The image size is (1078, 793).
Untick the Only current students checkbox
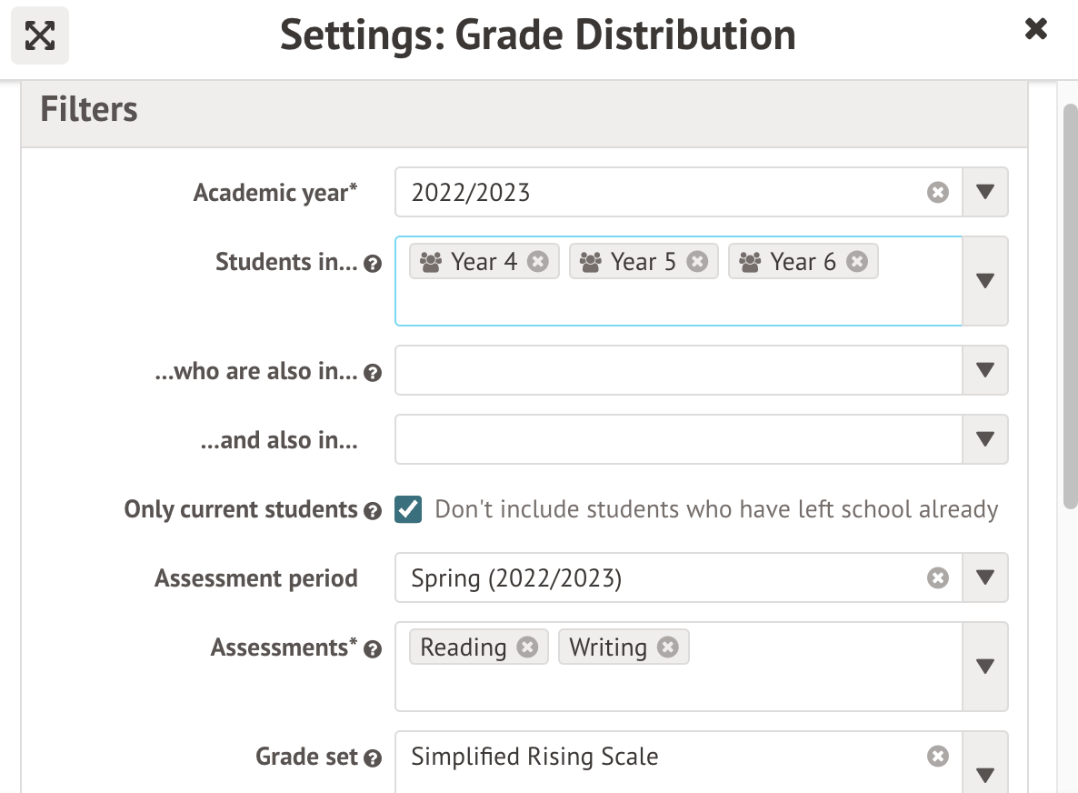pyautogui.click(x=408, y=509)
